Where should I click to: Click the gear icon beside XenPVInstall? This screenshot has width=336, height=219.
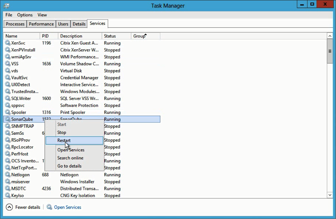point(8,50)
